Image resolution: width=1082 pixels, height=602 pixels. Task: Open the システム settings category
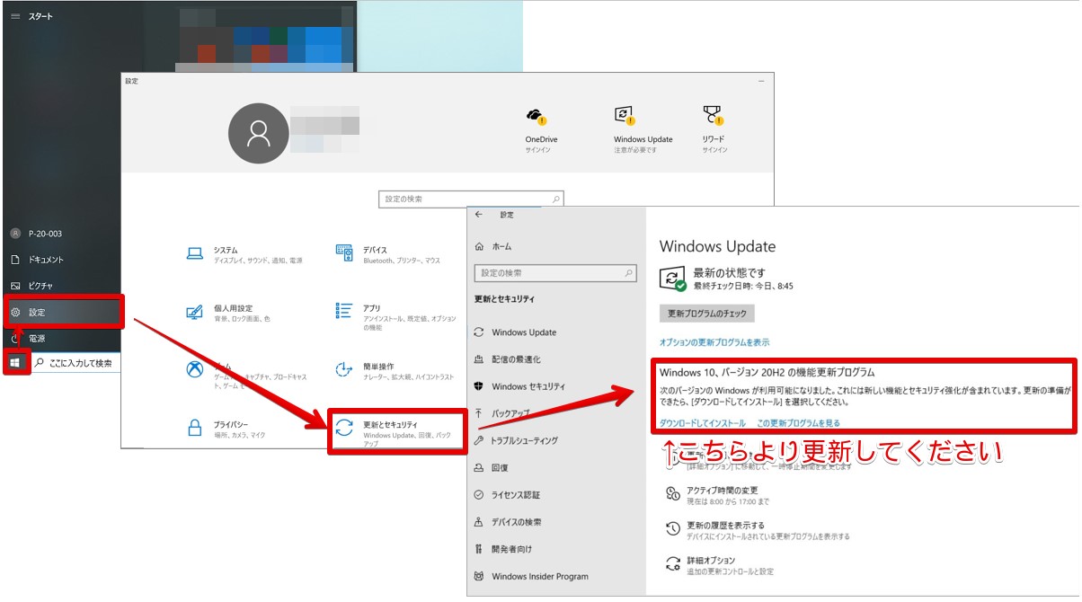pyautogui.click(x=244, y=255)
